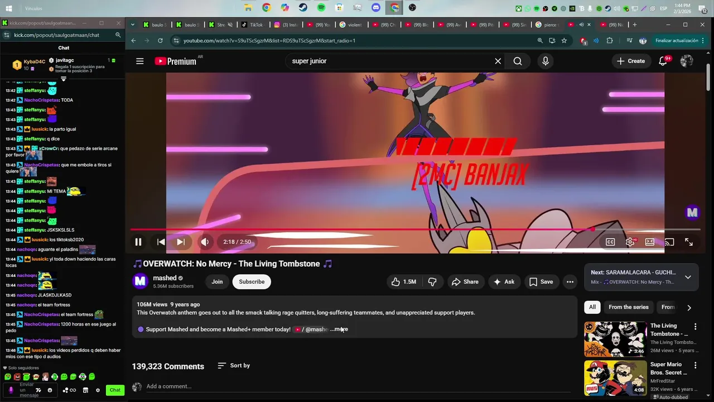Click the Add a comment field
Screen dimensions: 714x402
[x=360, y=386]
